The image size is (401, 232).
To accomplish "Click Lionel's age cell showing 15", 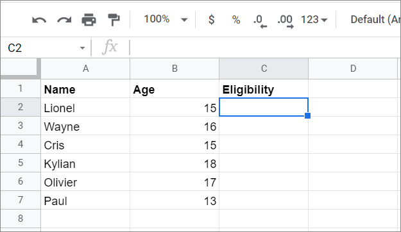I will pos(175,107).
